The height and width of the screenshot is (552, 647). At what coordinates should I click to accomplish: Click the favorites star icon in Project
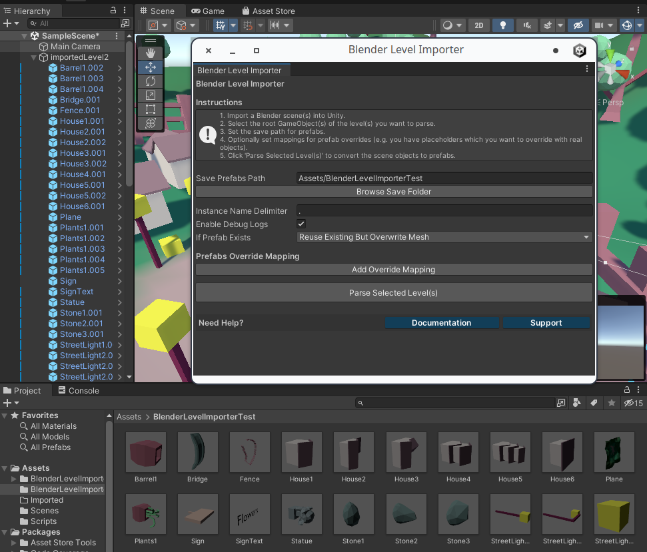tap(612, 403)
